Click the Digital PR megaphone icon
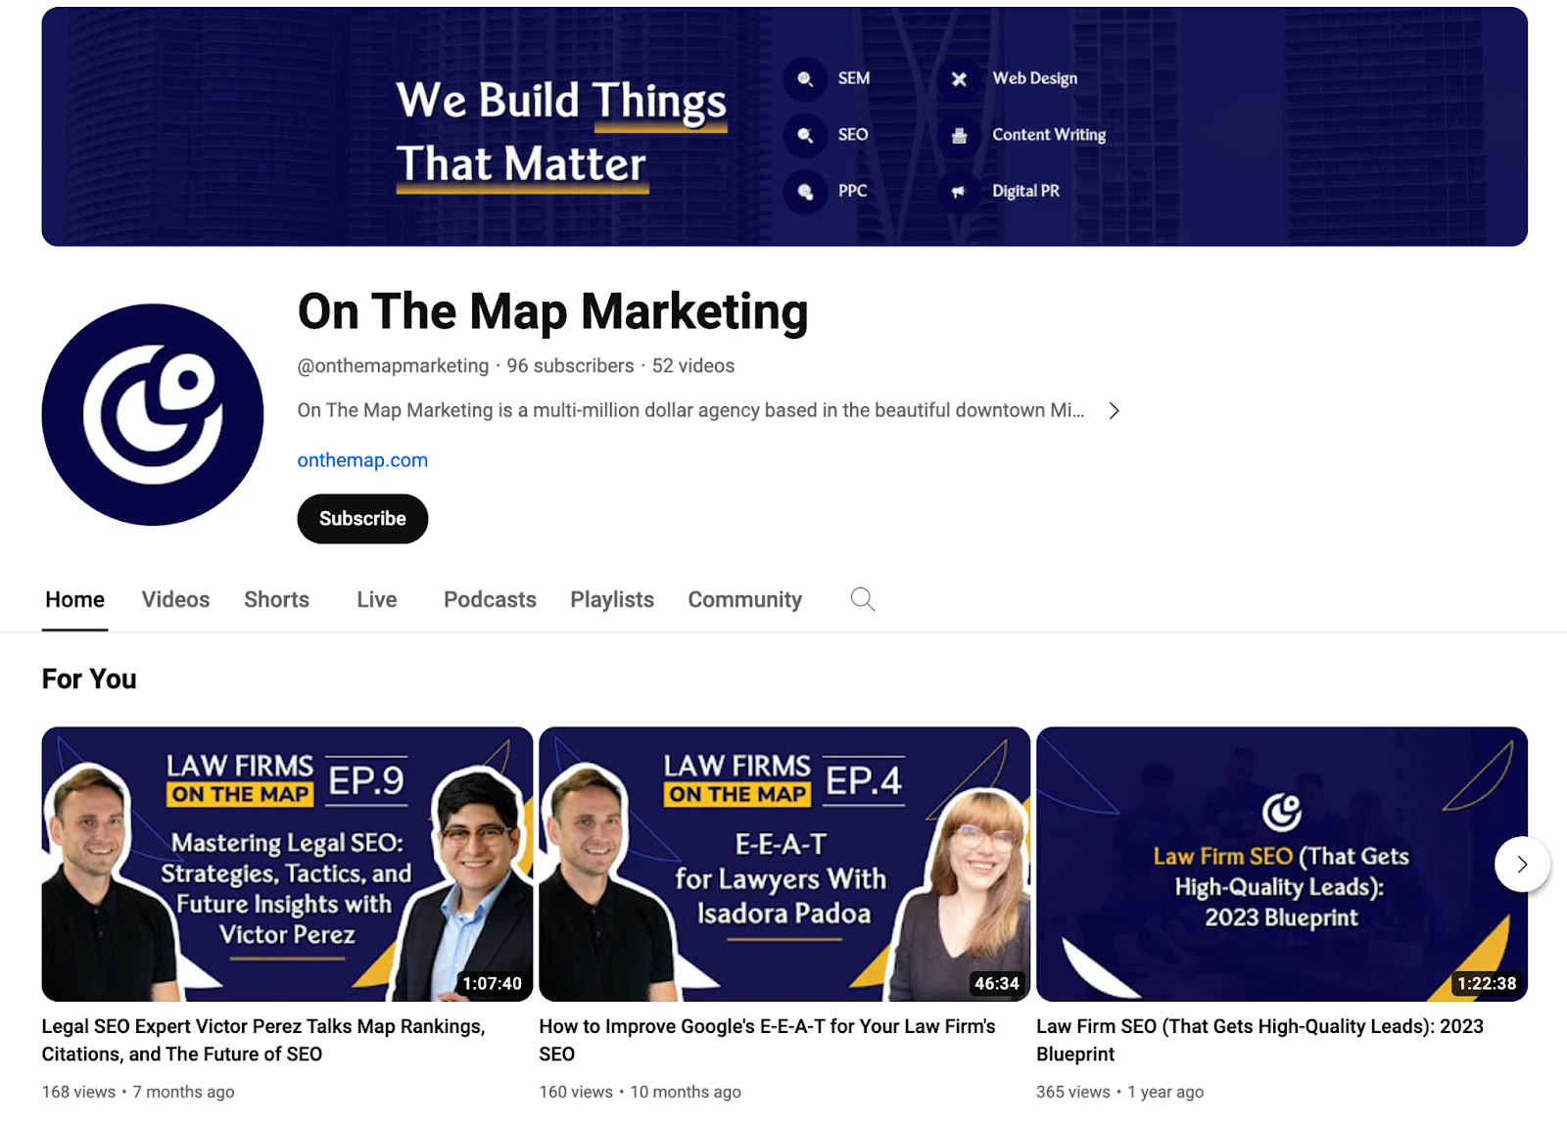Screen dimensions: 1567x1128 [x=959, y=192]
